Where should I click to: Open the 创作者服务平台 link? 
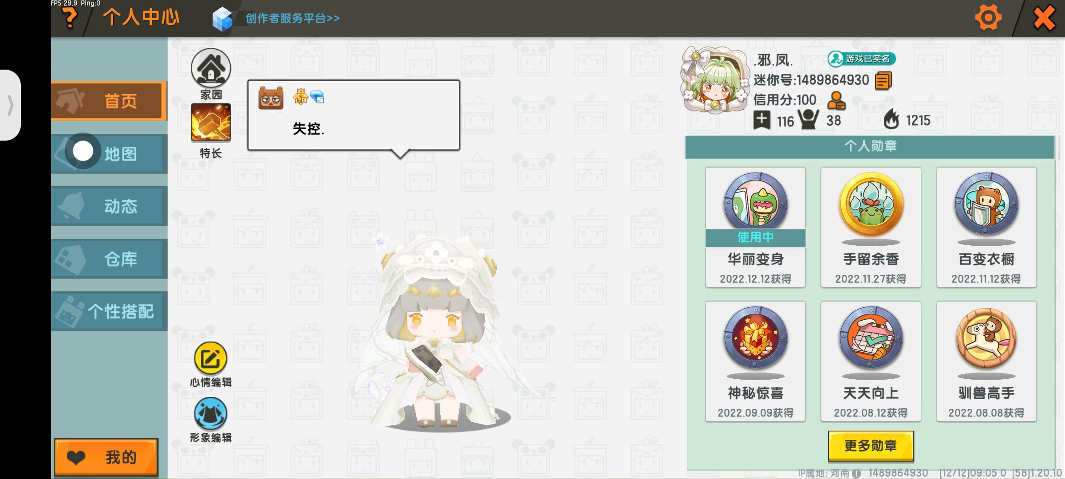(292, 18)
